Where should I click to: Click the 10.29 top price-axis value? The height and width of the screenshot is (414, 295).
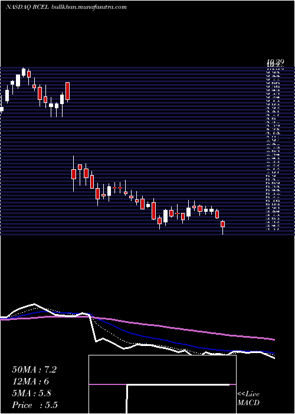tap(276, 62)
